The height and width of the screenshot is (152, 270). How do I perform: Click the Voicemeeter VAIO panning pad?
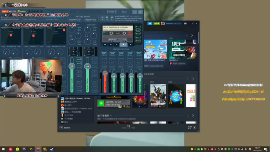click(73, 52)
